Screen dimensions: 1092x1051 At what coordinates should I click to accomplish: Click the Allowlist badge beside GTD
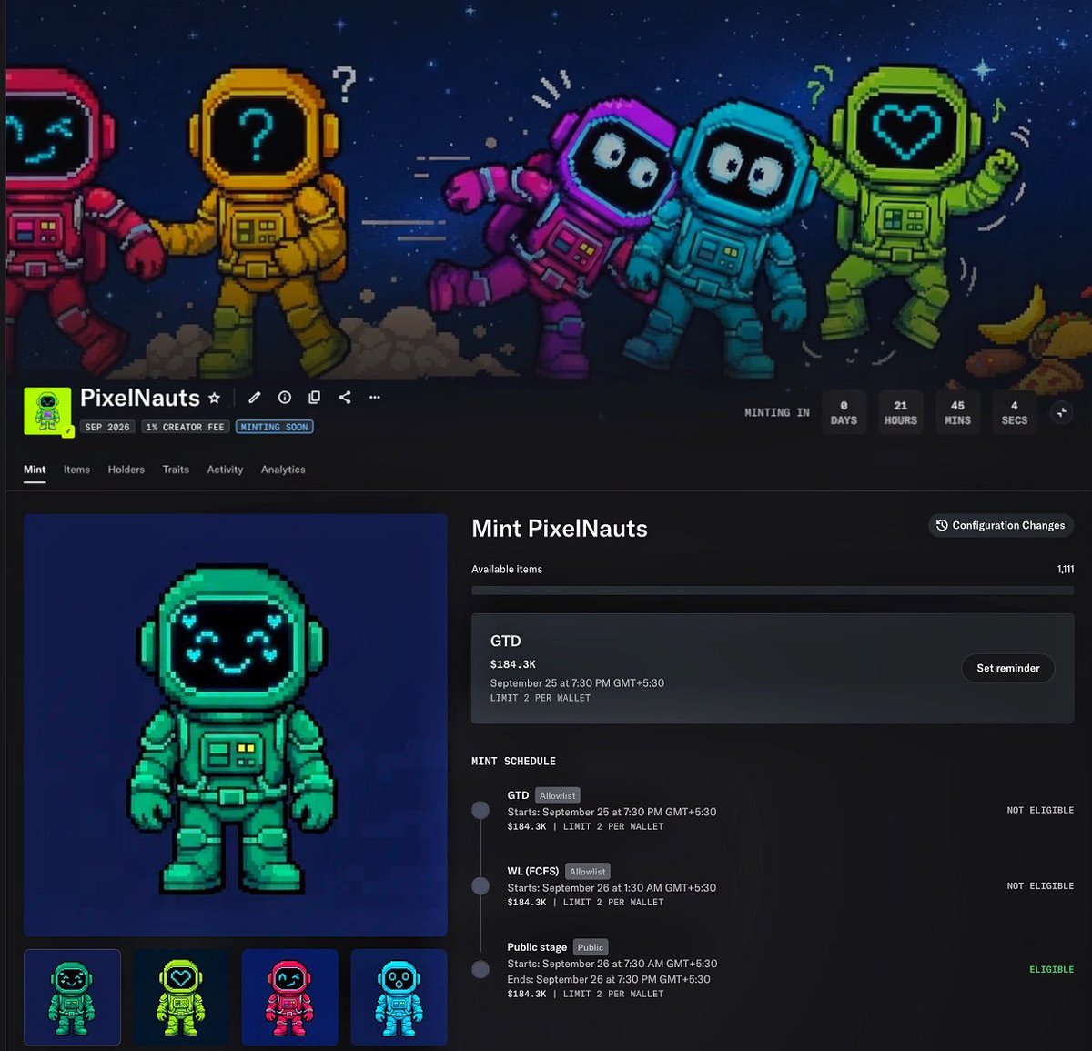coord(558,795)
